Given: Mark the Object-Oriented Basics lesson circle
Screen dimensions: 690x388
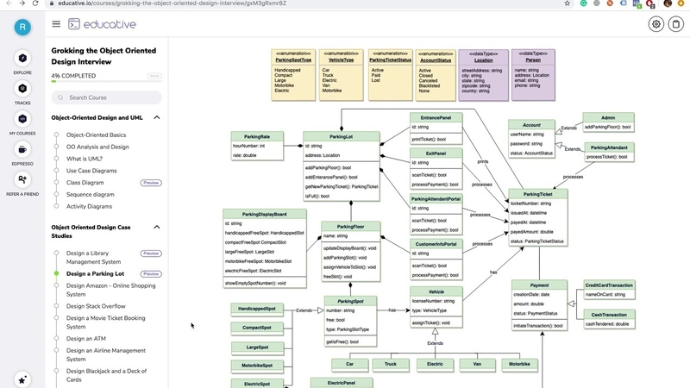Looking at the screenshot, I should (56, 135).
